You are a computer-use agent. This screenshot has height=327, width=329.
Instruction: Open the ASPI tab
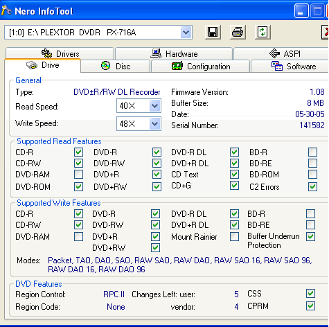(281, 53)
